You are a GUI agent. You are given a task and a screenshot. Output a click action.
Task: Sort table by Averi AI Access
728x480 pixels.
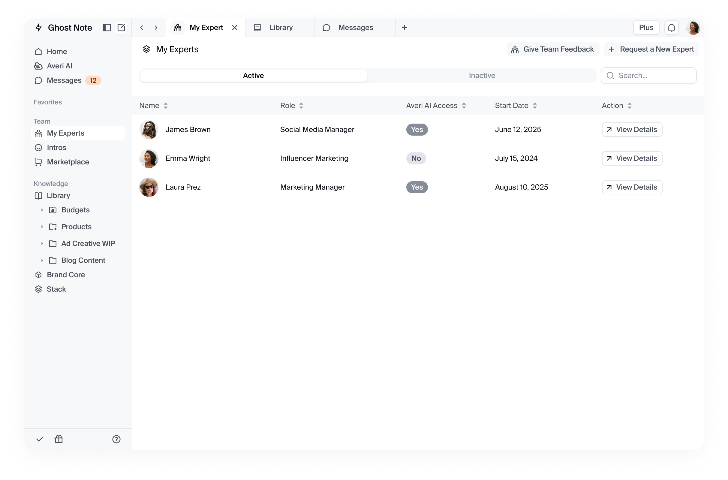(x=464, y=106)
